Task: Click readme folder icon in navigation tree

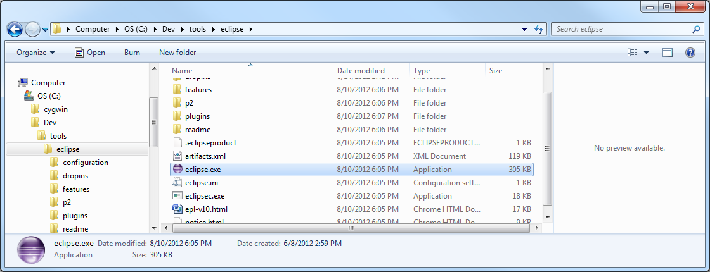Action: [x=55, y=228]
